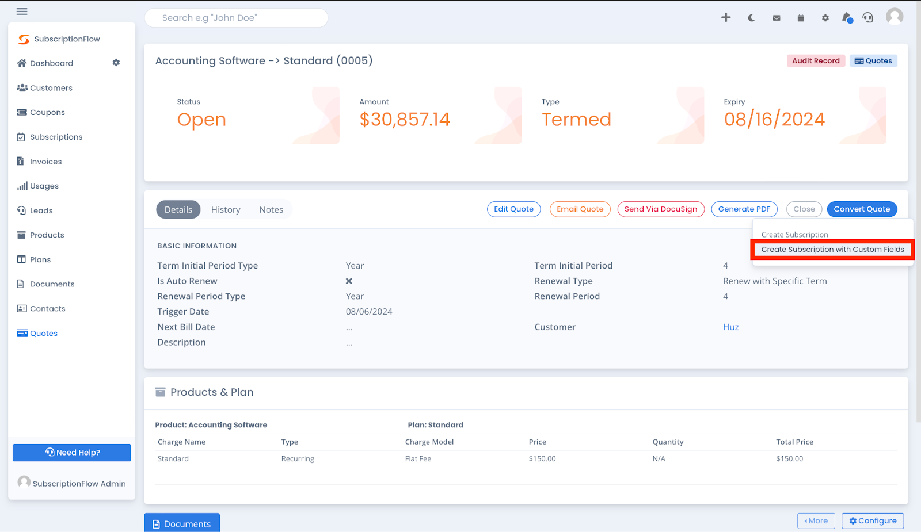921x532 pixels.
Task: Click the Is Auto Renew cross icon
Action: pyautogui.click(x=349, y=281)
